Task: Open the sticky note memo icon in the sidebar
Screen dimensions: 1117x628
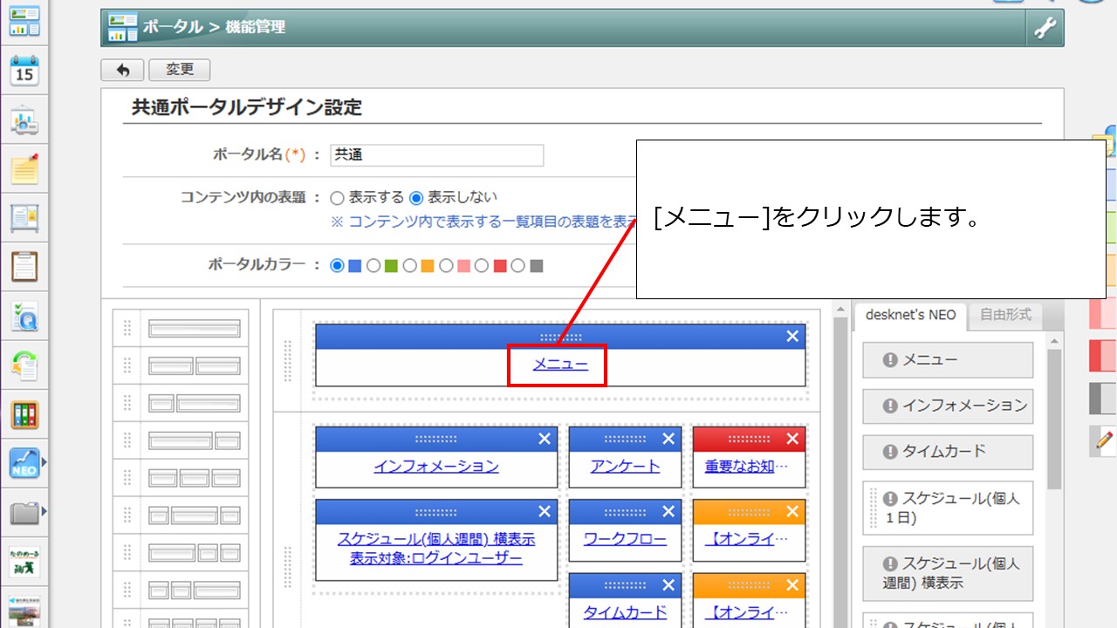Action: (x=24, y=170)
